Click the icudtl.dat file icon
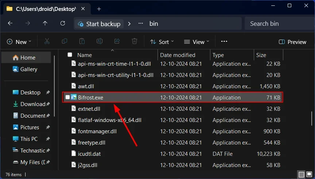The height and width of the screenshot is (179, 315). pos(74,154)
